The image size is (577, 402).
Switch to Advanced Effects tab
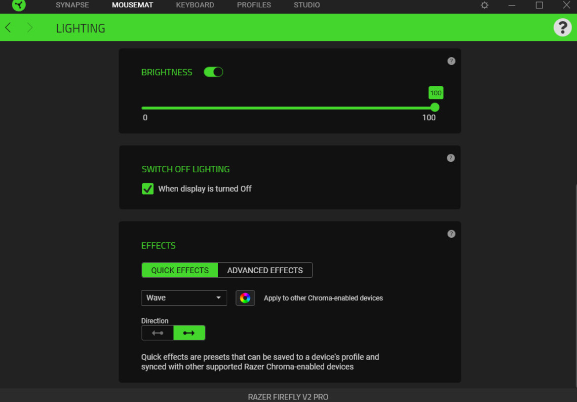tap(265, 270)
